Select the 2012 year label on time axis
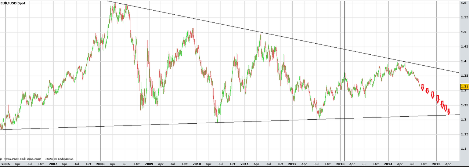The height and width of the screenshot is (167, 469). point(292,164)
